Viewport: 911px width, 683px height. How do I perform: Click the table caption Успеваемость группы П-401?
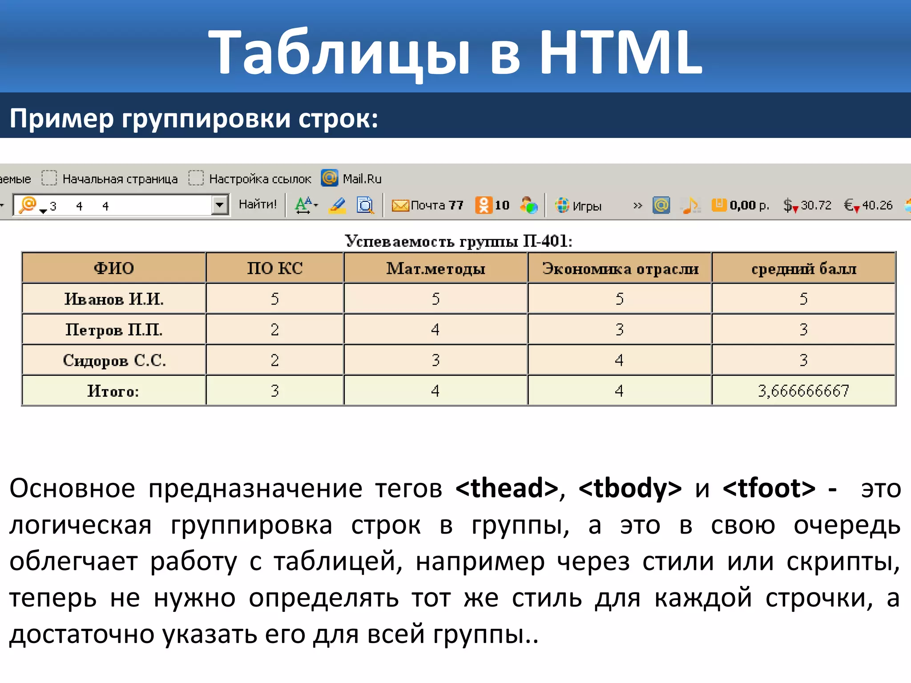pos(459,241)
